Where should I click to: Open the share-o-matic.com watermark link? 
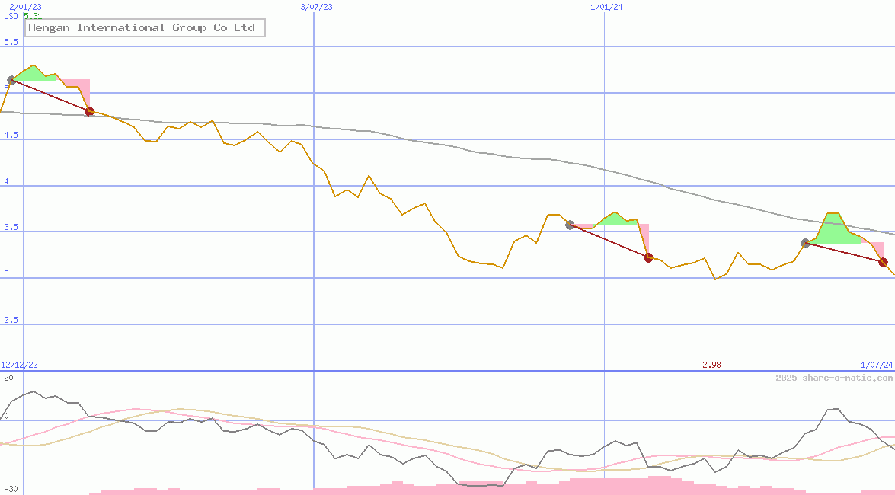[x=834, y=378]
